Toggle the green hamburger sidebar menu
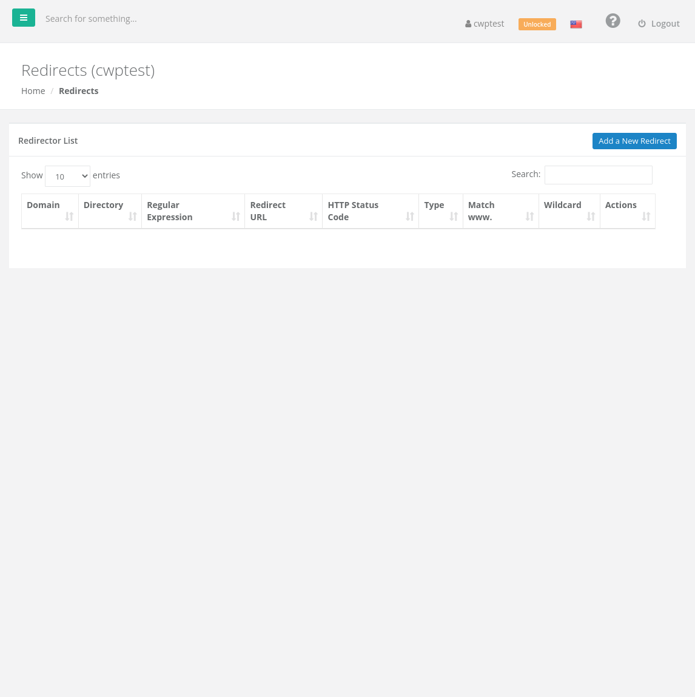The width and height of the screenshot is (695, 697). 24,18
